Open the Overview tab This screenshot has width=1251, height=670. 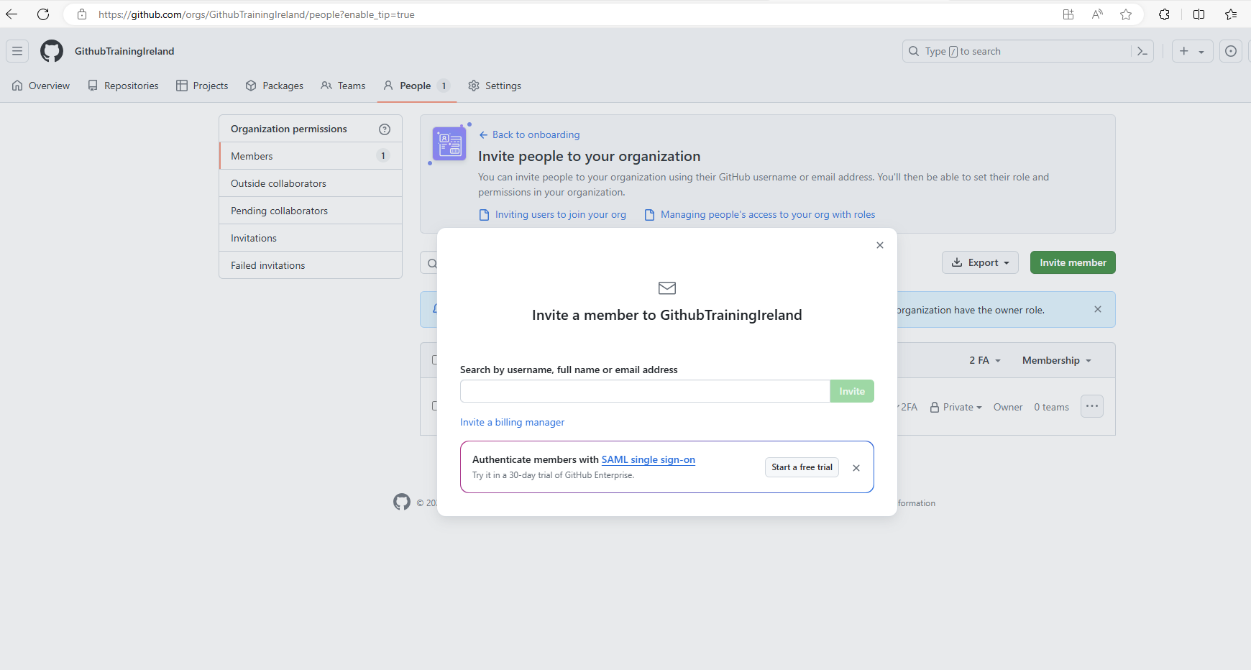coord(41,86)
